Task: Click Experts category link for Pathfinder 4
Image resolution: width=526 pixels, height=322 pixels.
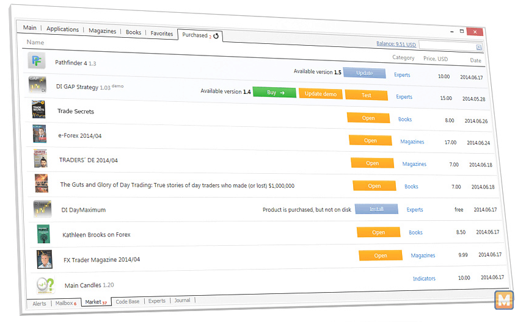Action: [x=402, y=75]
